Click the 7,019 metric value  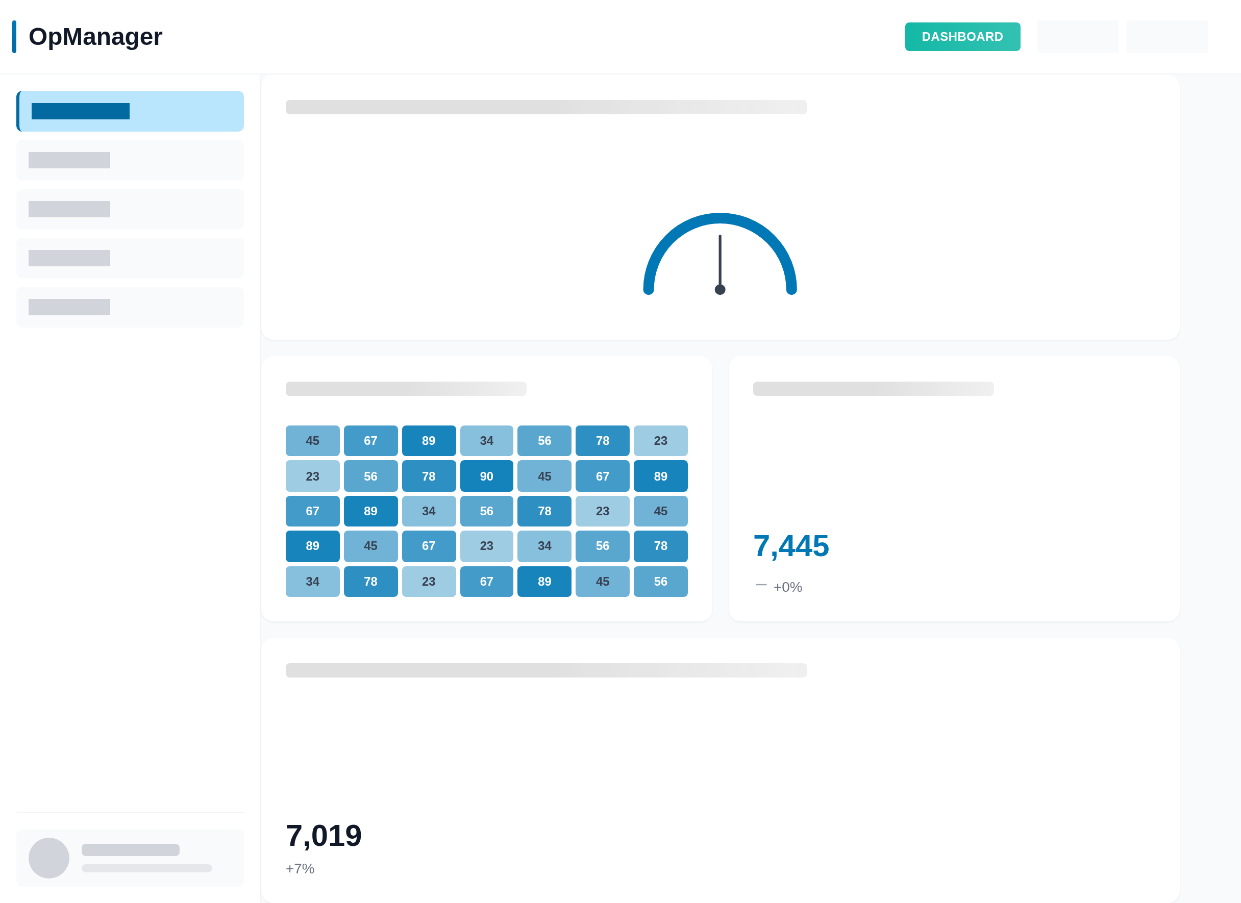324,835
